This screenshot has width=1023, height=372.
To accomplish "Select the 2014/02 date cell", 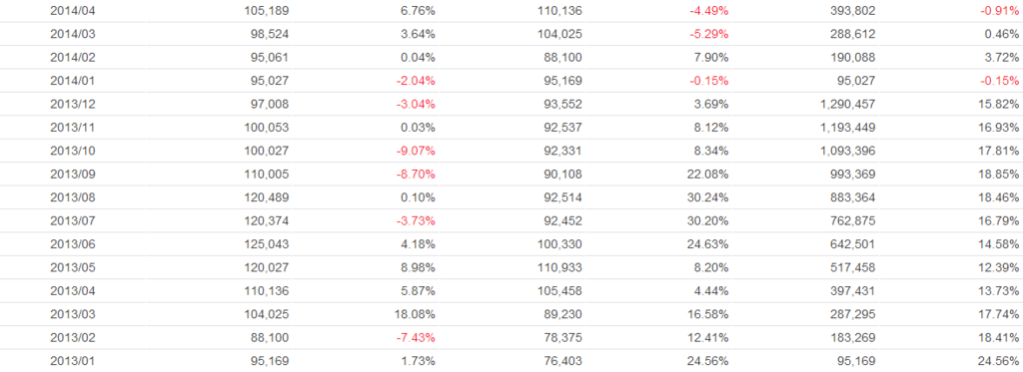I will (x=72, y=57).
